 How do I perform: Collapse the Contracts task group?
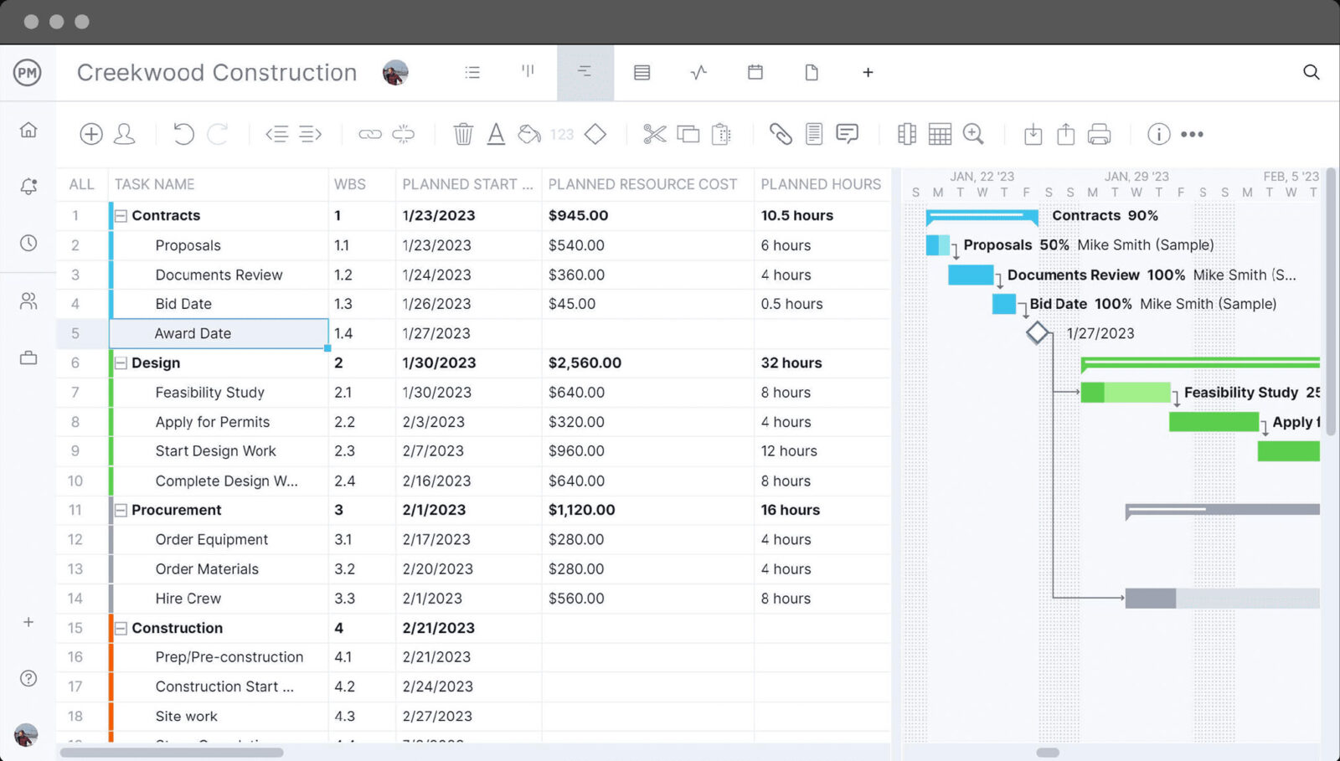(120, 215)
